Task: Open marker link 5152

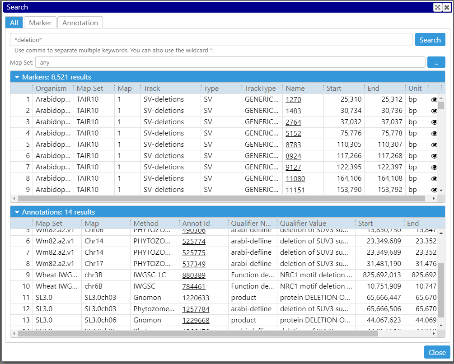Action: (x=293, y=133)
